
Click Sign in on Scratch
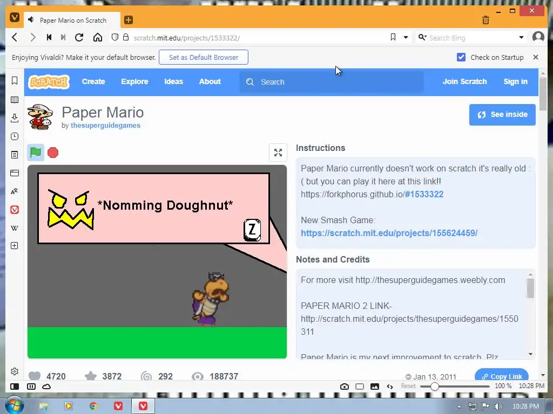(x=515, y=82)
